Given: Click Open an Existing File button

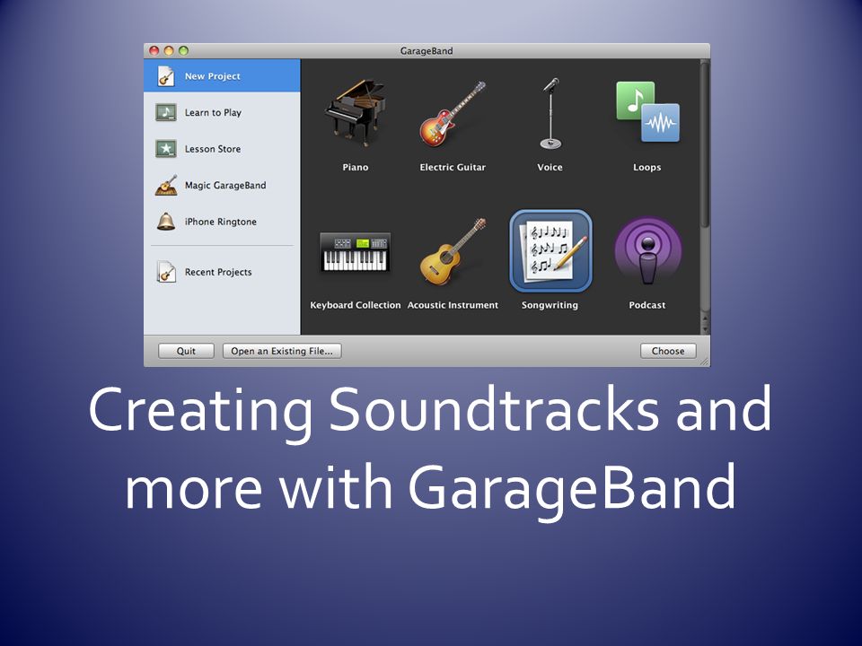Looking at the screenshot, I should pyautogui.click(x=282, y=351).
